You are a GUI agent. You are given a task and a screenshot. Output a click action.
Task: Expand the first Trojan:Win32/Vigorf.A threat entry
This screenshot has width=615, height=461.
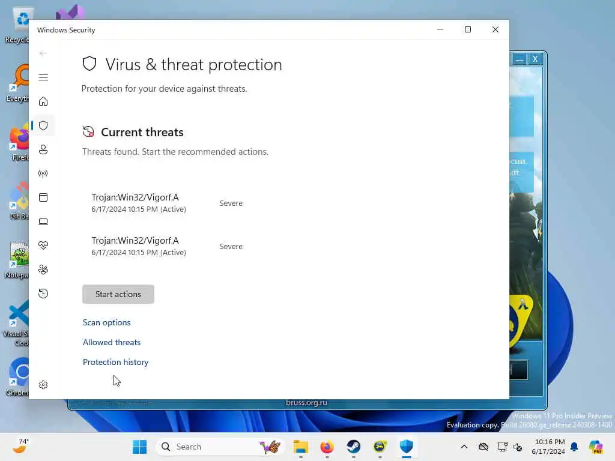(x=139, y=203)
